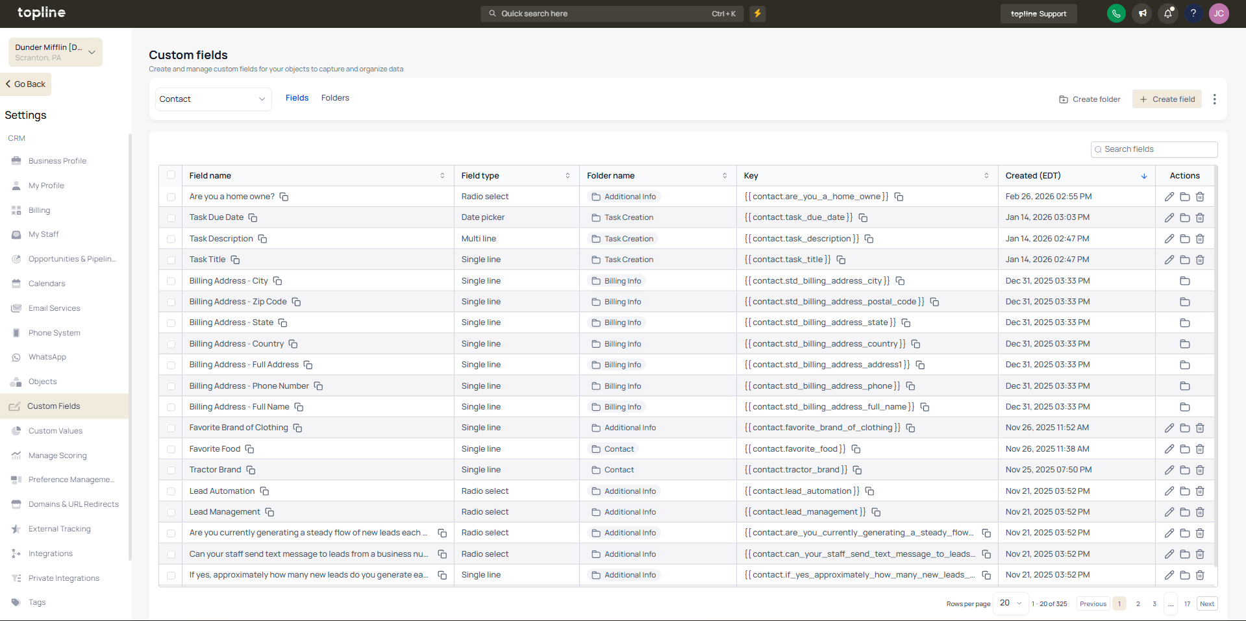Image resolution: width=1246 pixels, height=621 pixels.
Task: Open the Contact object dropdown
Action: coord(213,99)
